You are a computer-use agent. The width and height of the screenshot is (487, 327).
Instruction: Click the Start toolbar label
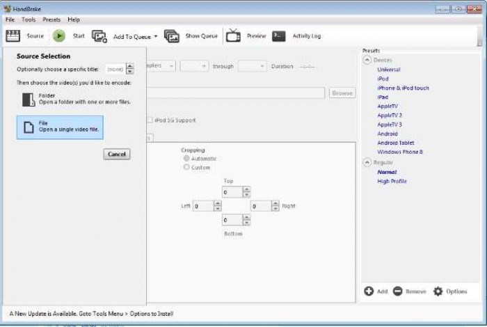coord(79,36)
